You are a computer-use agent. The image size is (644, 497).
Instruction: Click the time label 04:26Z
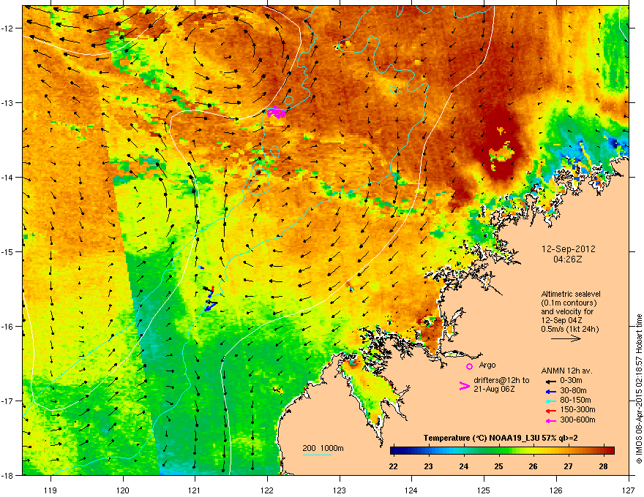pyautogui.click(x=568, y=259)
